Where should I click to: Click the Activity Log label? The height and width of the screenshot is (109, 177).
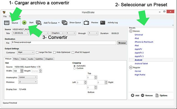tap(113, 23)
